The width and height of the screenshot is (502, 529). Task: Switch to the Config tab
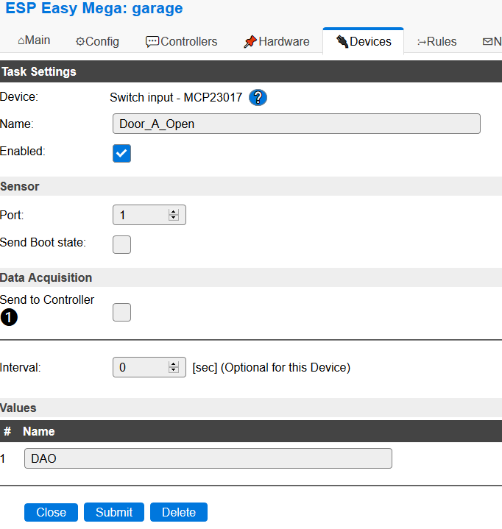(x=97, y=42)
